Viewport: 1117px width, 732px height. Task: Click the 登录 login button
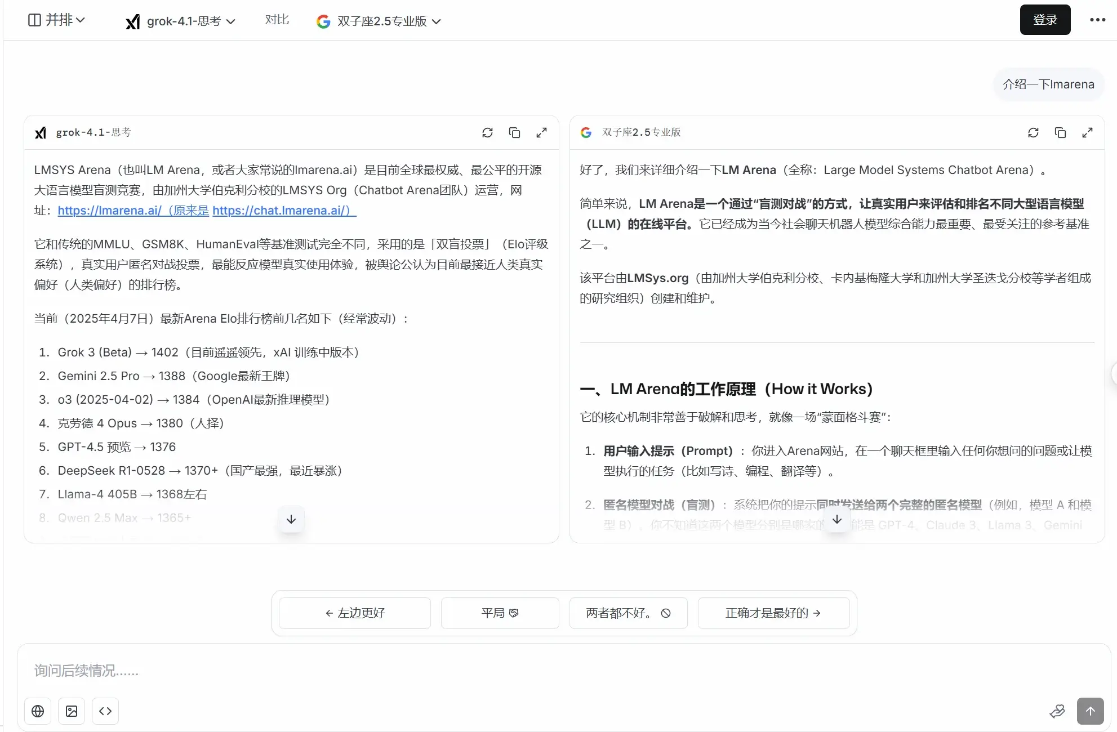tap(1045, 20)
